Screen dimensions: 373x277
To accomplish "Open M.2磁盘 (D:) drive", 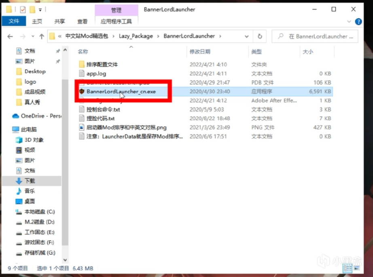I will (x=39, y=222).
